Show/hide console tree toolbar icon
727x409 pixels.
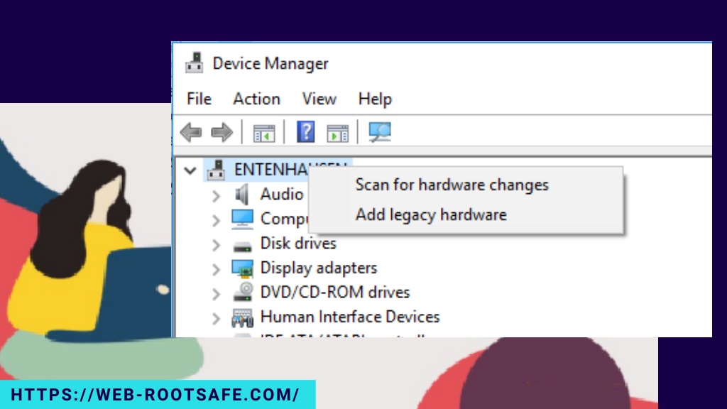click(264, 133)
